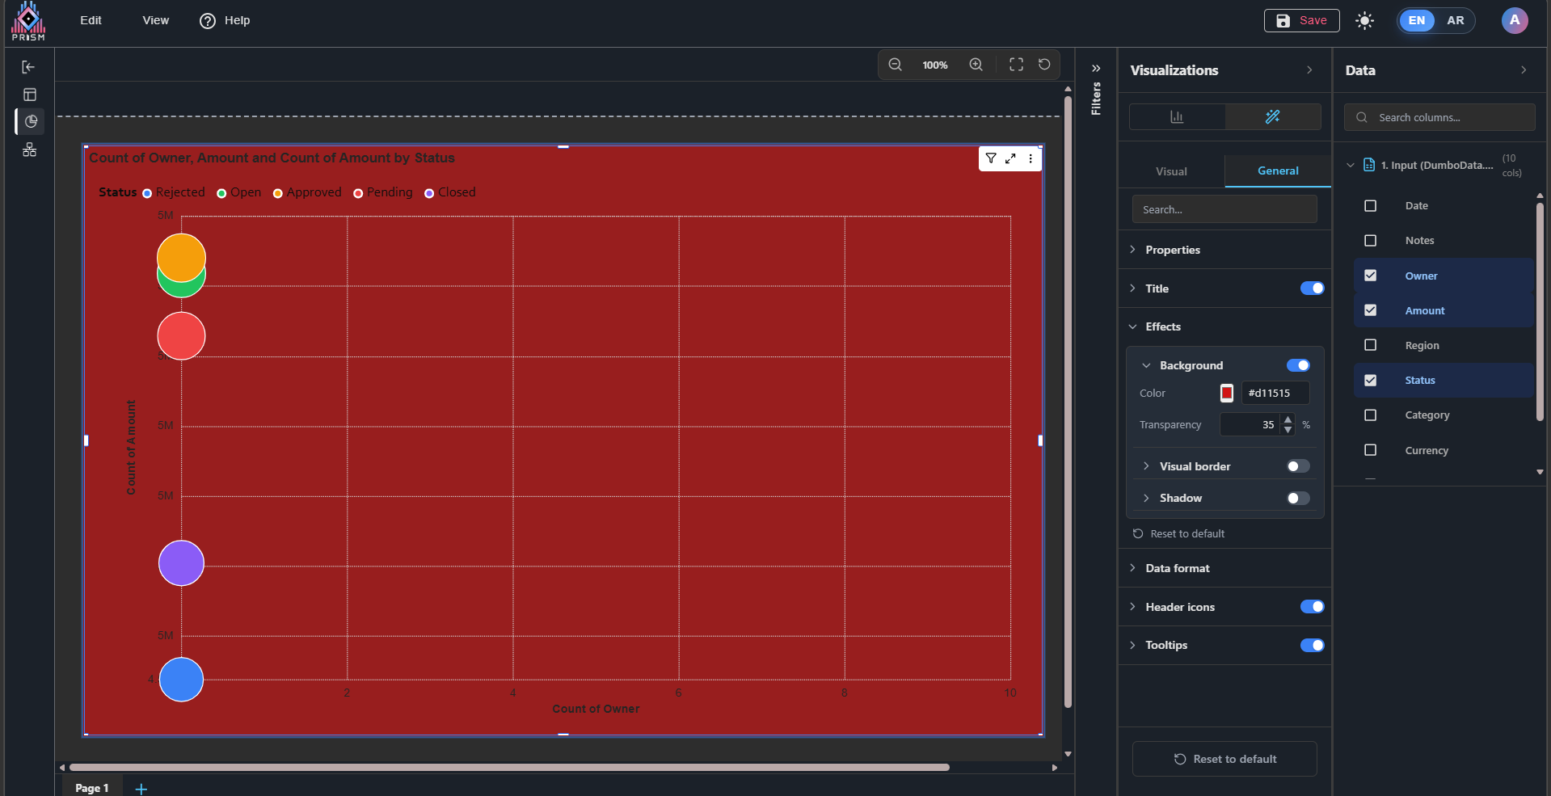Open the chart's three-dot options menu
The height and width of the screenshot is (796, 1551).
[x=1030, y=158]
